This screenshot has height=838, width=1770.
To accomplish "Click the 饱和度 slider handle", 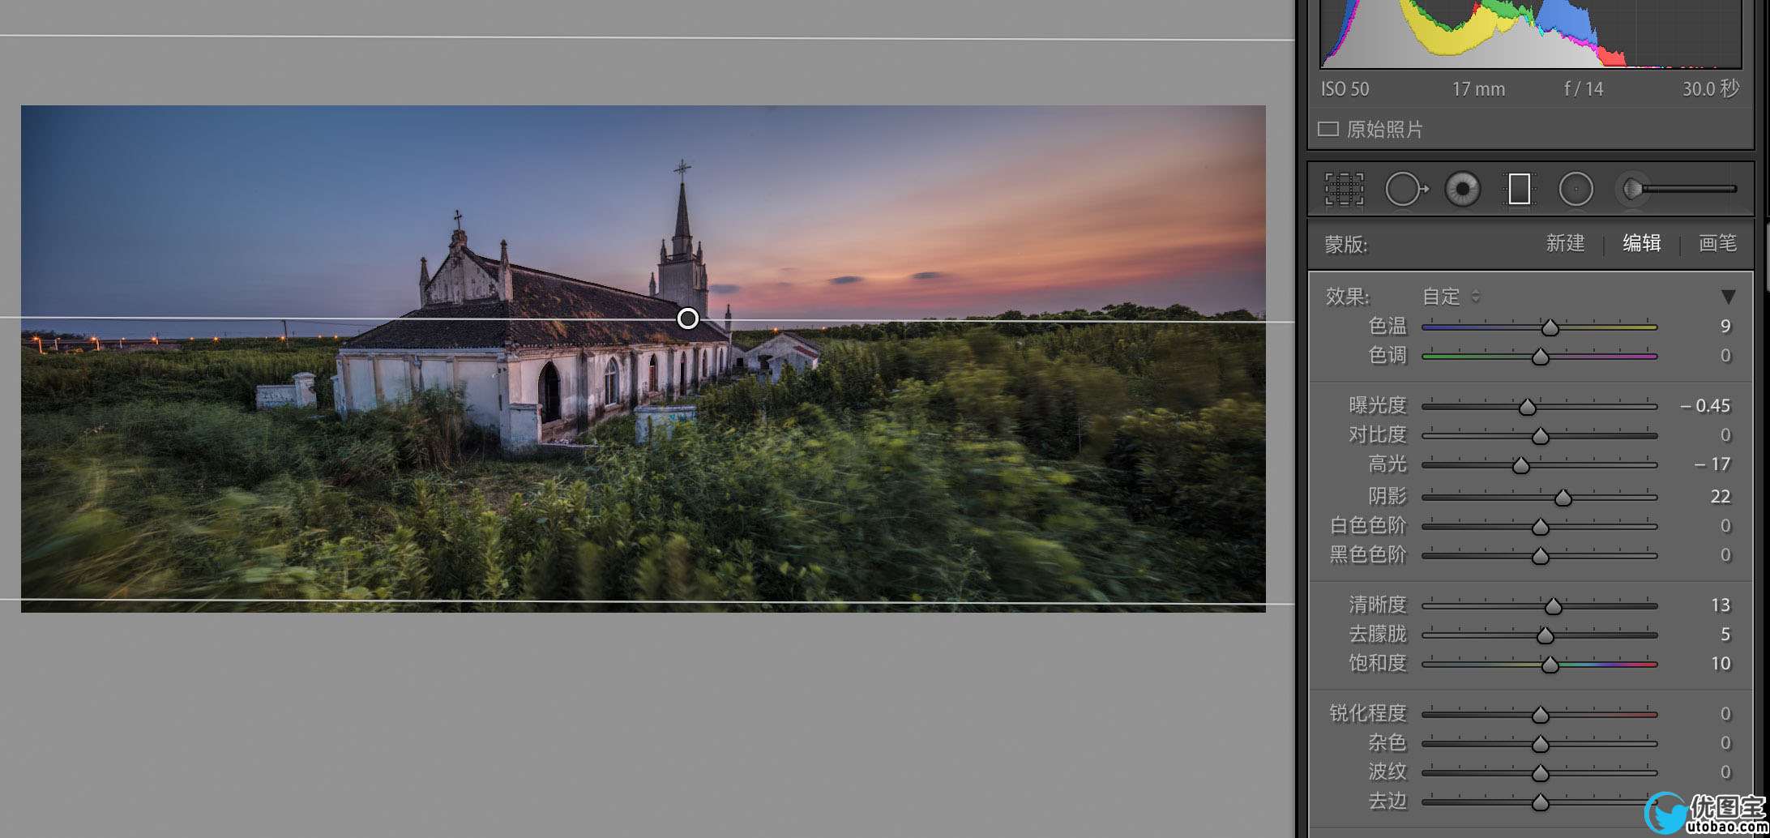I will click(x=1550, y=665).
